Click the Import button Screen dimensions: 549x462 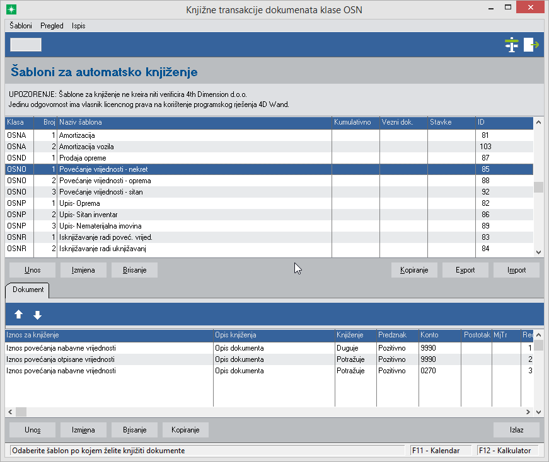(x=516, y=270)
